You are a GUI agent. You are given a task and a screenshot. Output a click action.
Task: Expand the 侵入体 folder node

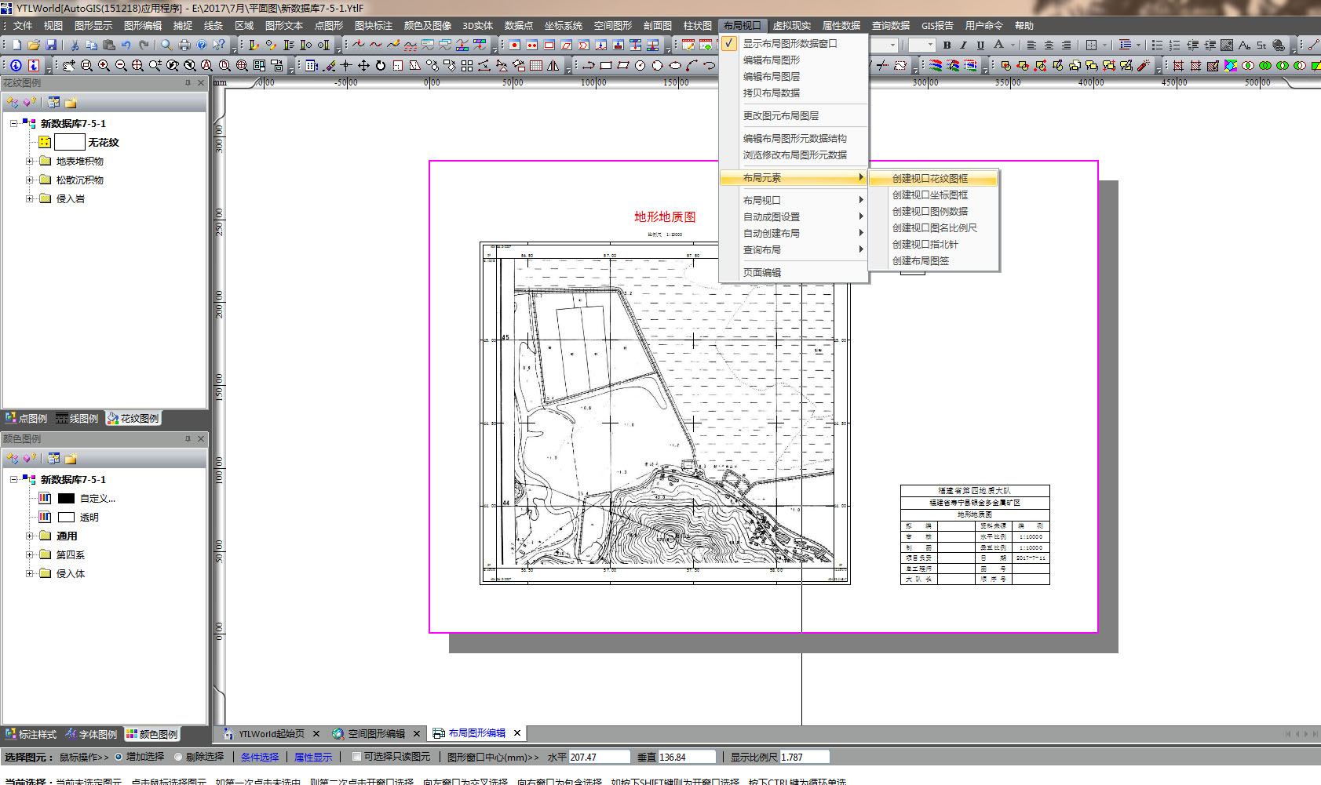pos(30,574)
